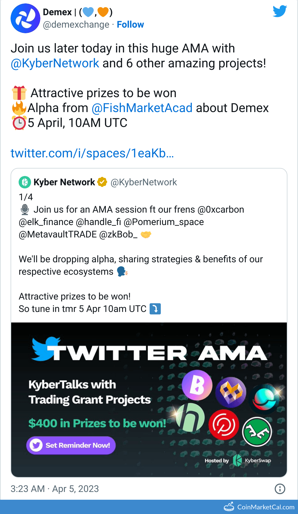Image resolution: width=298 pixels, height=514 pixels.
Task: Click the red Pomerium spiral logo
Action: tap(223, 425)
